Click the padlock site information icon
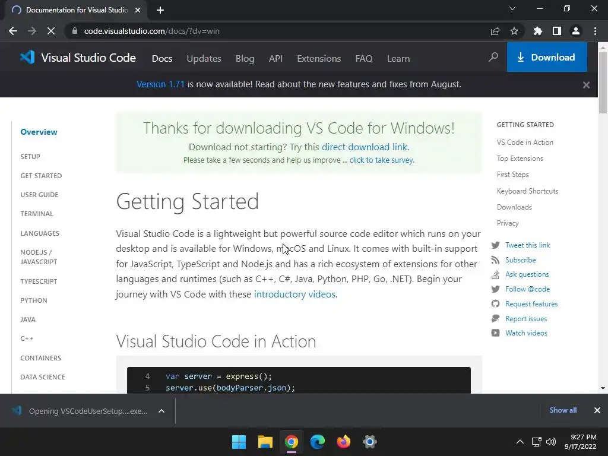The width and height of the screenshot is (608, 456). coord(75,31)
